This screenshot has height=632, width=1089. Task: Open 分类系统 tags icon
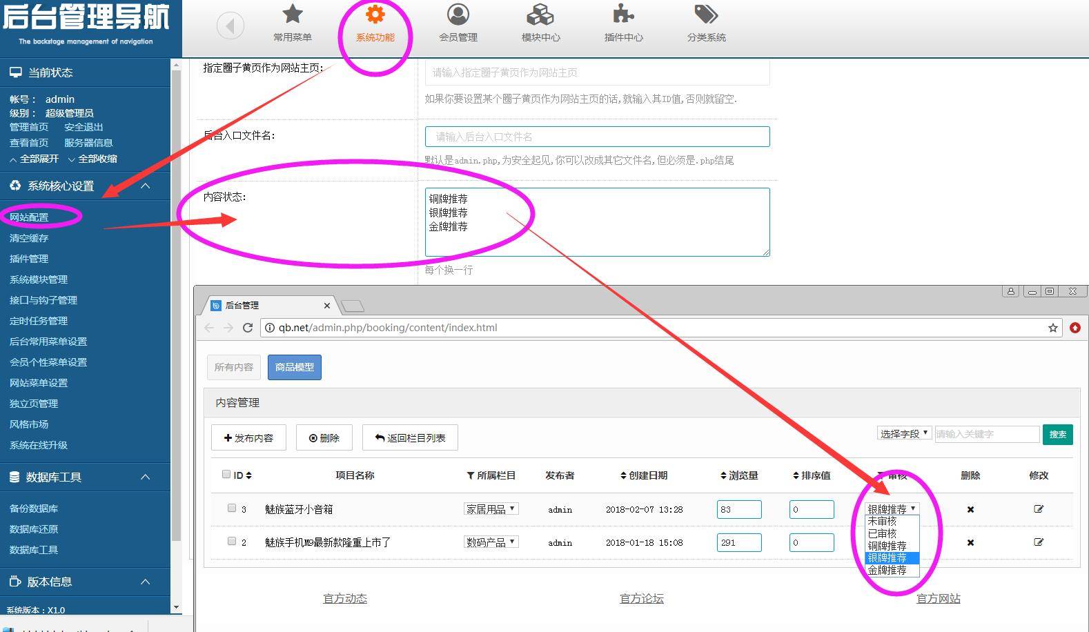click(x=706, y=14)
